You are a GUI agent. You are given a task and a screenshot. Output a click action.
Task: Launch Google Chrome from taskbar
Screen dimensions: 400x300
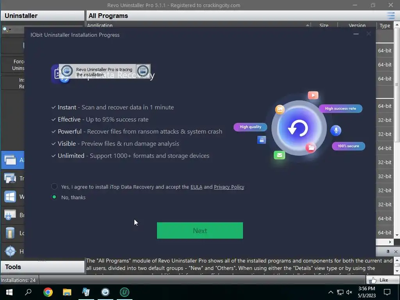coord(48,292)
